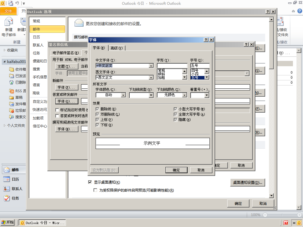Image resolution: width=303 pixels, height=227 pixels.
Task: Switch to Mail (邮件) navigation pane icon
Action: pyautogui.click(x=7, y=170)
